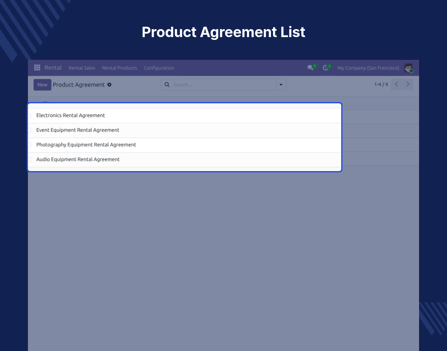The width and height of the screenshot is (447, 351).
Task: Click the search magnifier icon
Action: [167, 85]
